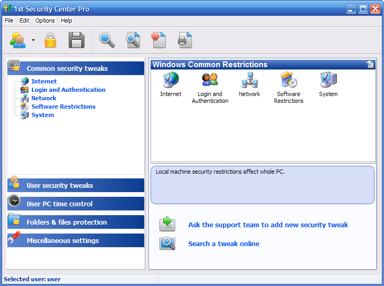
Task: Click the document search toolbar icon
Action: tap(133, 40)
